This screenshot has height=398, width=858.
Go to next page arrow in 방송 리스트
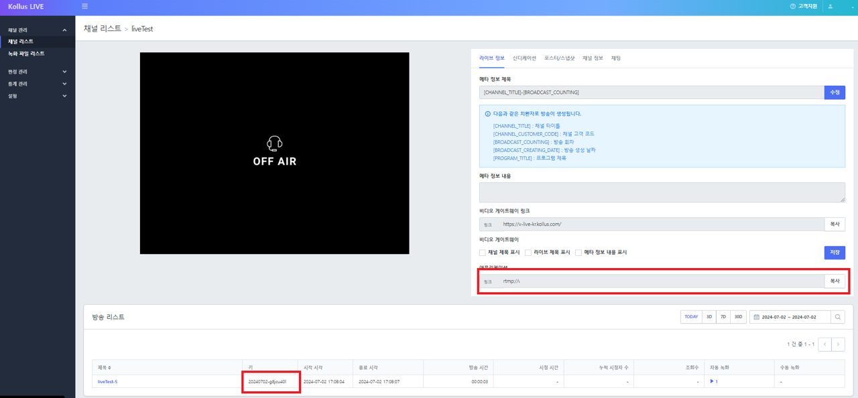coord(838,344)
